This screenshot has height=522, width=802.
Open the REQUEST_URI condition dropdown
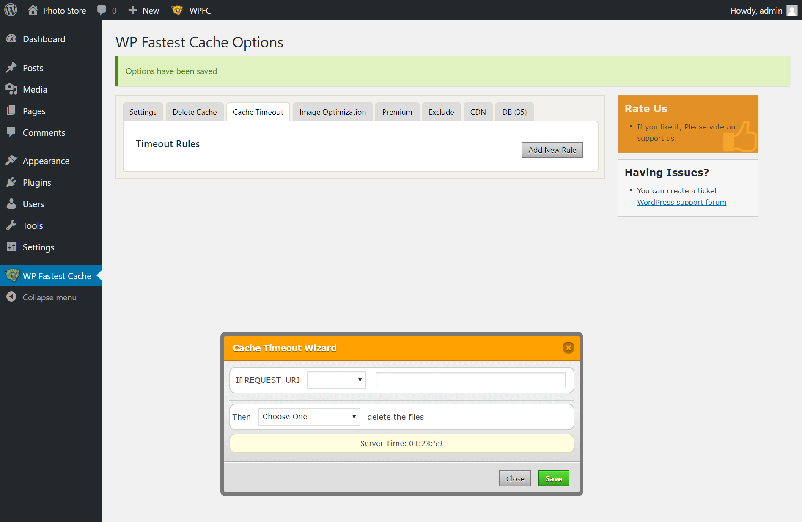pos(336,380)
